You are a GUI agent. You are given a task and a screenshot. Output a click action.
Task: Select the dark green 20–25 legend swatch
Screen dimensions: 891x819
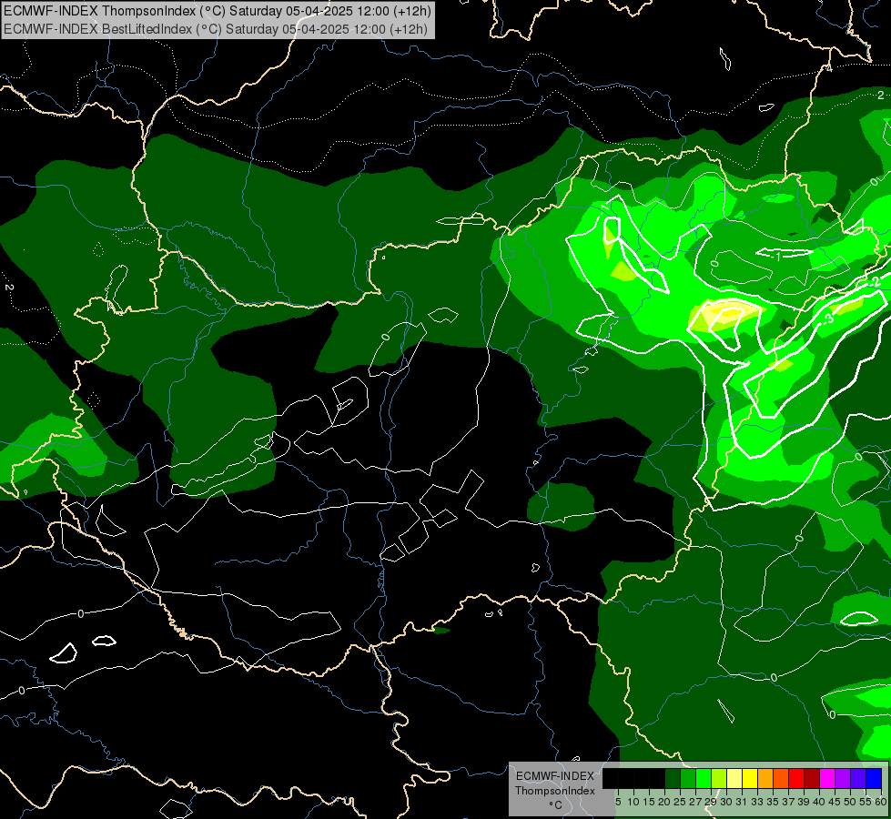(673, 778)
